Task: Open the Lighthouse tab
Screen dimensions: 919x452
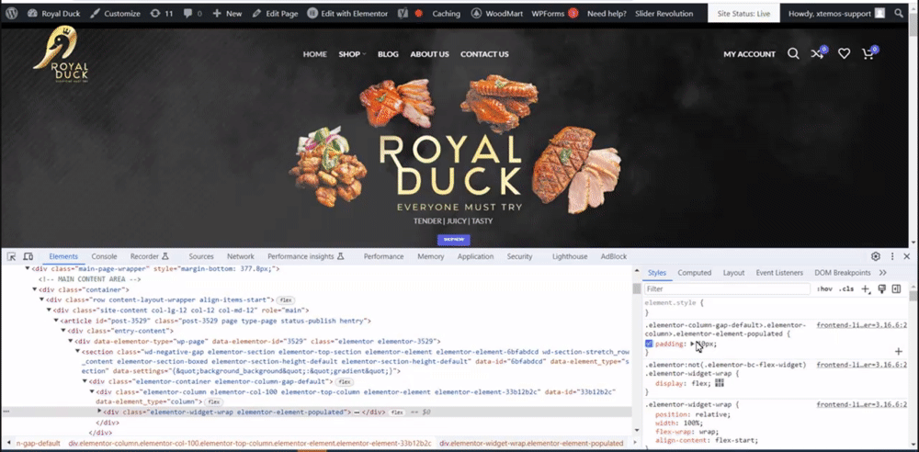Action: [570, 256]
